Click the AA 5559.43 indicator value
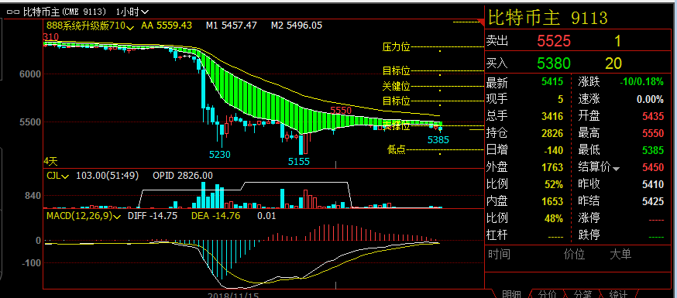677x298 pixels. coord(167,26)
